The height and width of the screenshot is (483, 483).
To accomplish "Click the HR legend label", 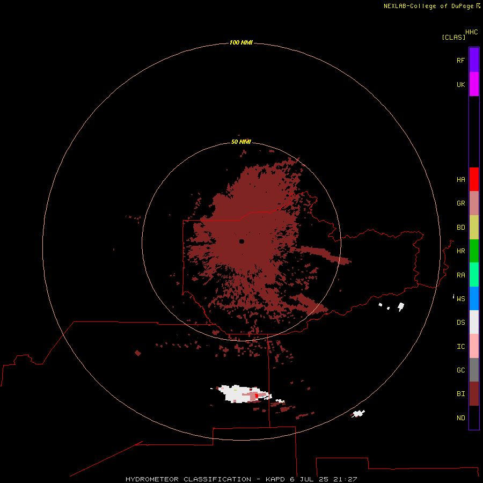I will click(x=460, y=251).
